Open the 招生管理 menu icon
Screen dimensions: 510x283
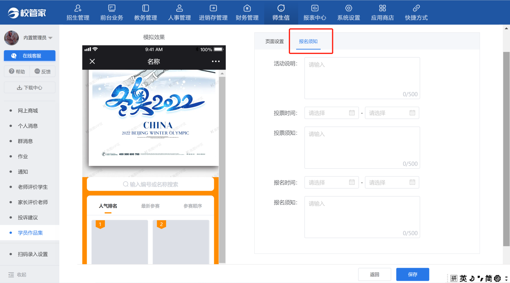coord(78,8)
